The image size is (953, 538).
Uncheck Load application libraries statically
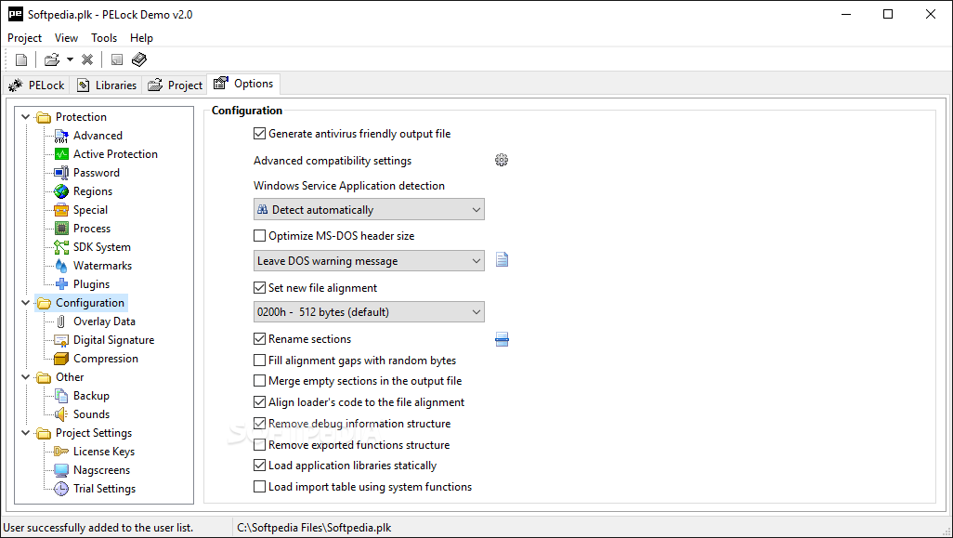pos(259,466)
